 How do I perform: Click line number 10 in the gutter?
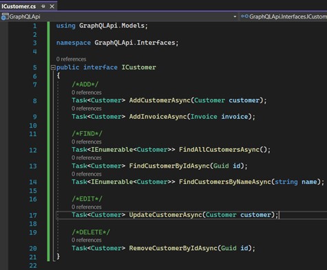(33, 126)
